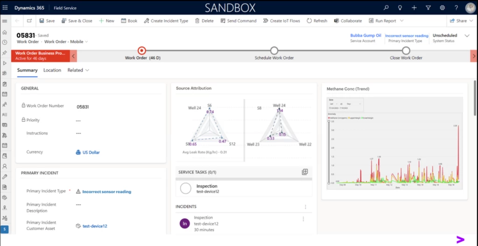Click the Priority field value
The height and width of the screenshot is (246, 478).
78,120
